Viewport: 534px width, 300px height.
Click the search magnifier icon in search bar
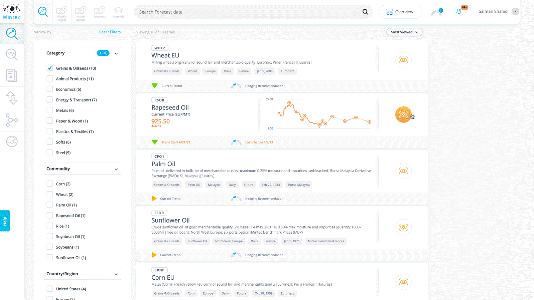click(365, 12)
